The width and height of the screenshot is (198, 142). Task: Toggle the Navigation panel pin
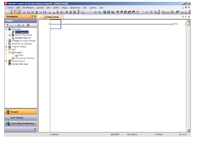(32, 17)
